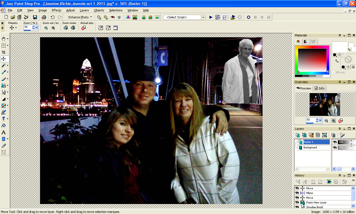This screenshot has width=356, height=214.
Task: Toggle foreground transparent material button
Action: tap(345, 54)
